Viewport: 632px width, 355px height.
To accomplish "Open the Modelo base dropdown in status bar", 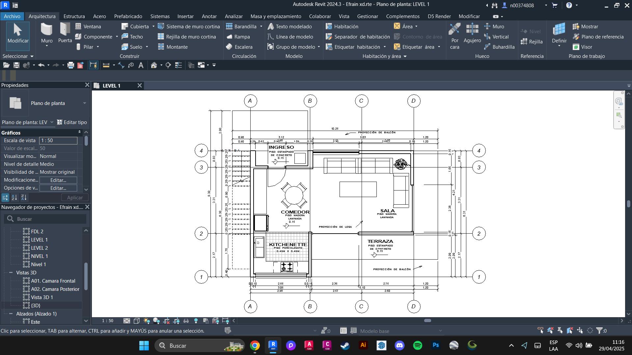I will (400, 331).
